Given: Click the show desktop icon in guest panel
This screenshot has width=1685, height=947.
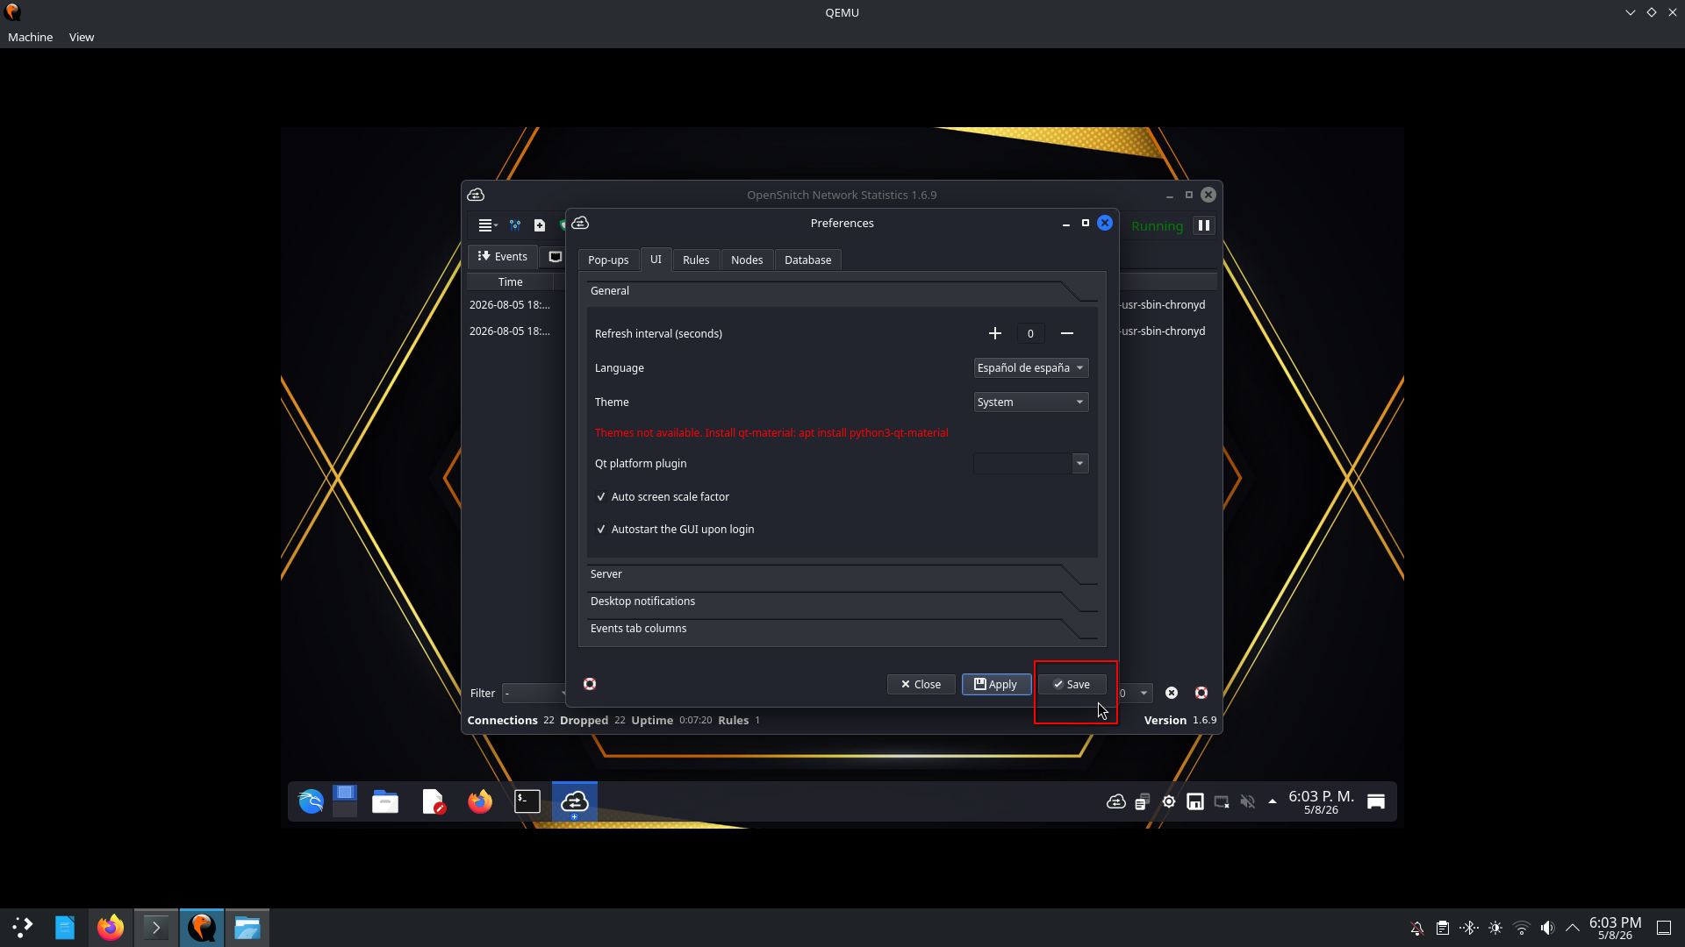Looking at the screenshot, I should [x=1376, y=801].
